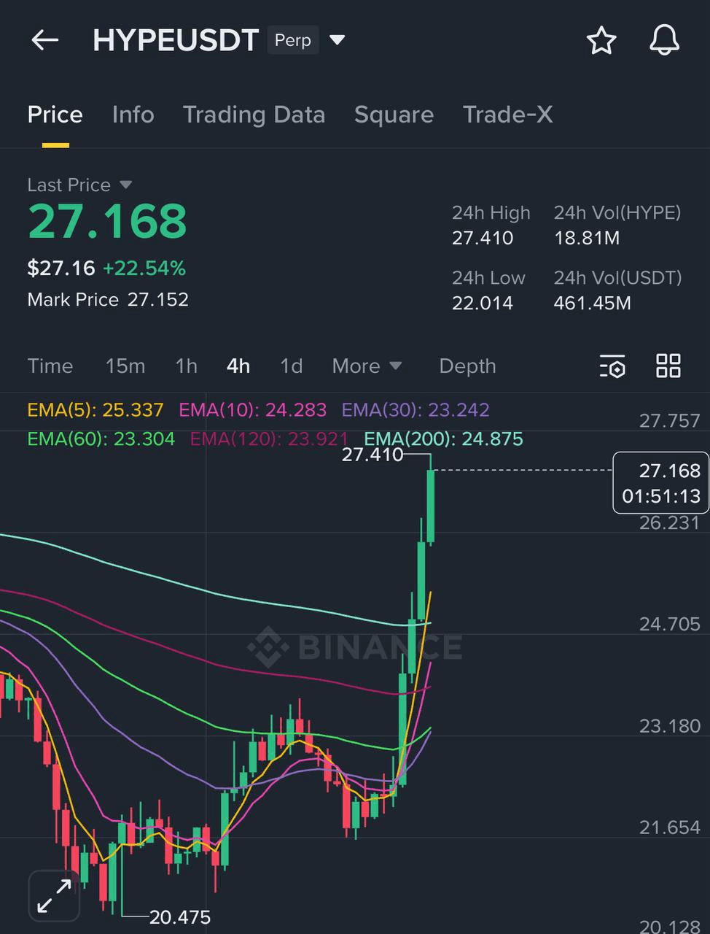
Task: Open the Last Price dropdown
Action: 79,185
